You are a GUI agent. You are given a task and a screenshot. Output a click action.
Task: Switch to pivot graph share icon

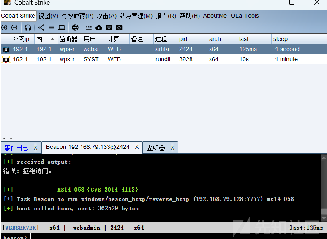point(41,27)
